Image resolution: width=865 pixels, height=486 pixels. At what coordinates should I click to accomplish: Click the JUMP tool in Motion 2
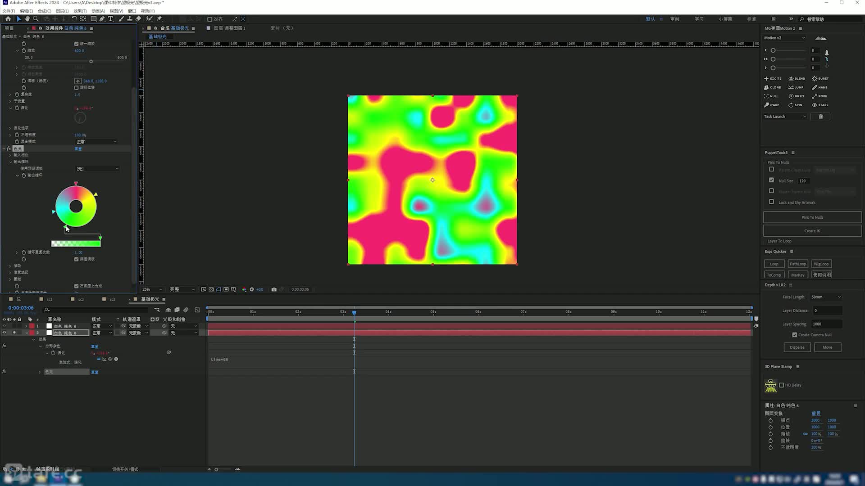click(x=796, y=87)
